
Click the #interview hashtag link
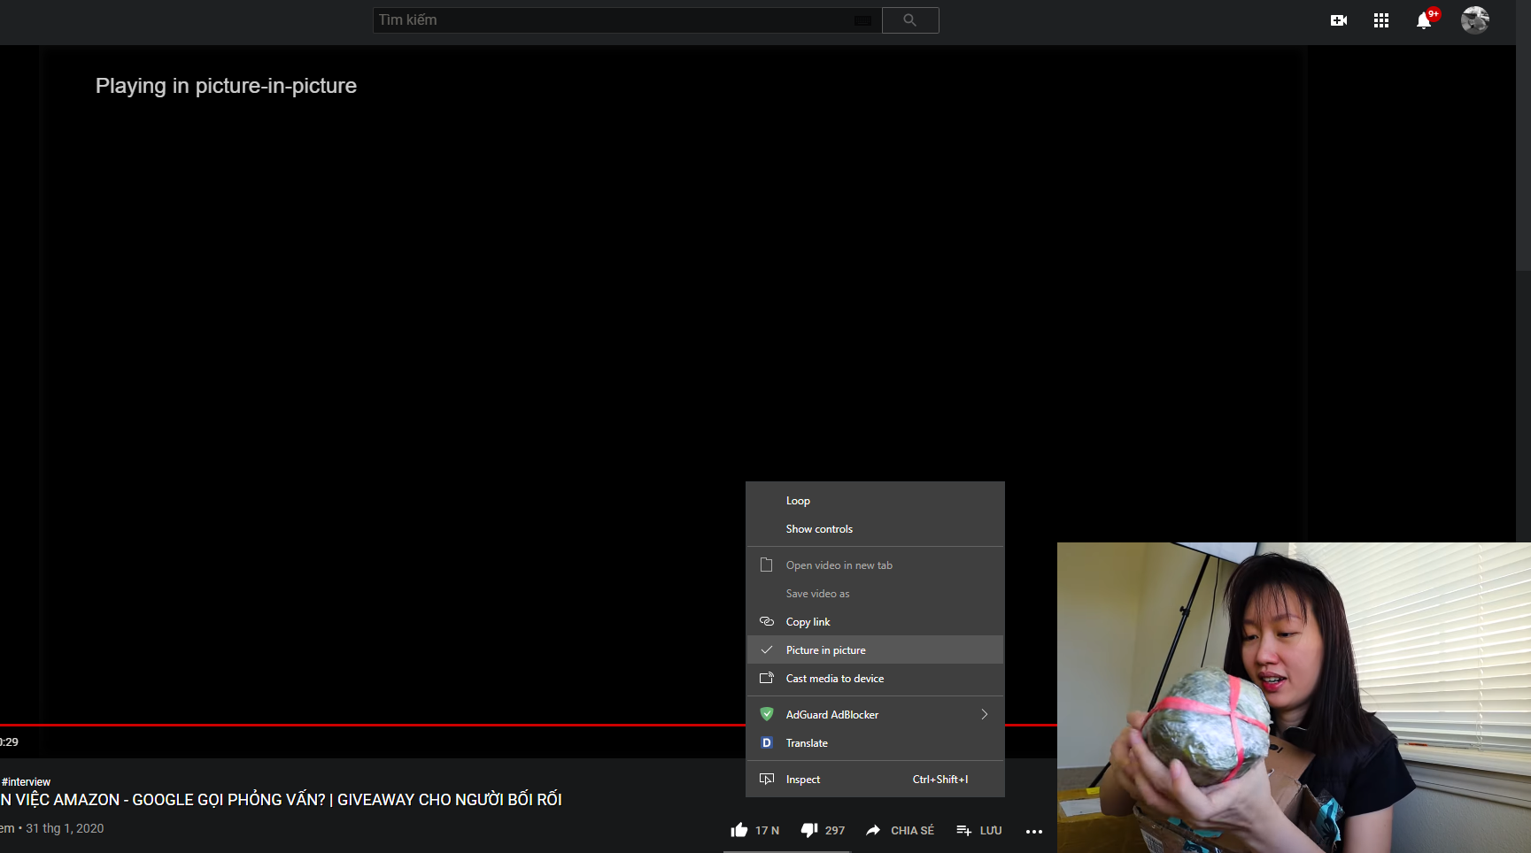coord(26,781)
